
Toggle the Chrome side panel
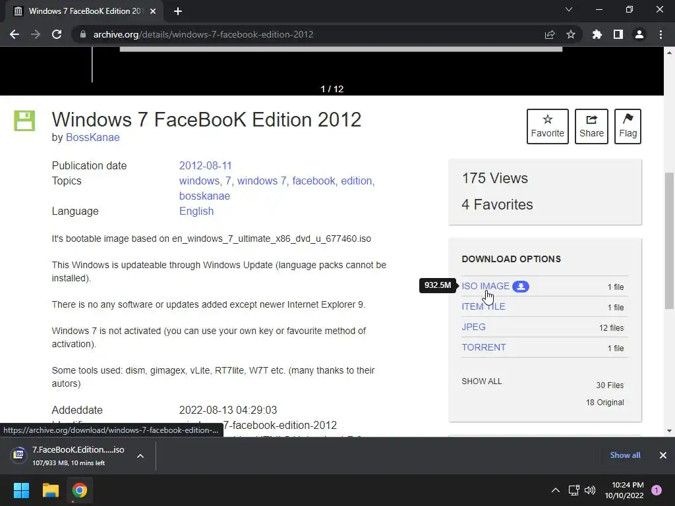click(618, 34)
